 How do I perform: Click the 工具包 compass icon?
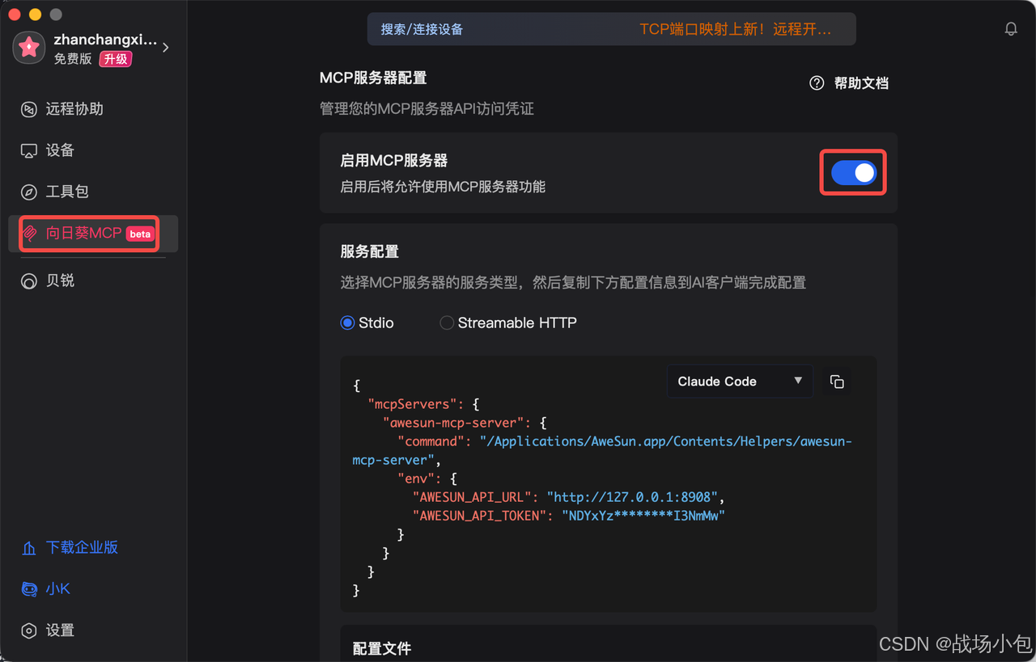click(29, 192)
